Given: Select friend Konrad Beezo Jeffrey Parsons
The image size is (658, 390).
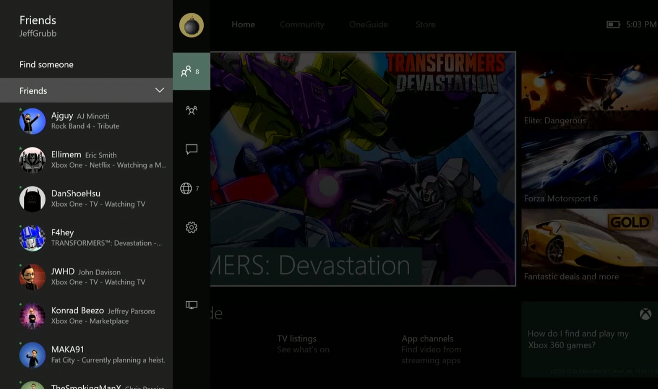Looking at the screenshot, I should pos(86,316).
